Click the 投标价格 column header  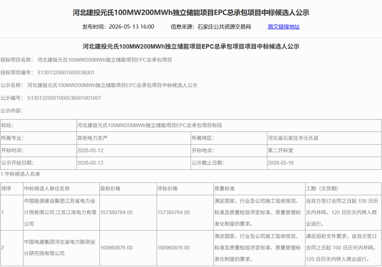tap(128, 188)
